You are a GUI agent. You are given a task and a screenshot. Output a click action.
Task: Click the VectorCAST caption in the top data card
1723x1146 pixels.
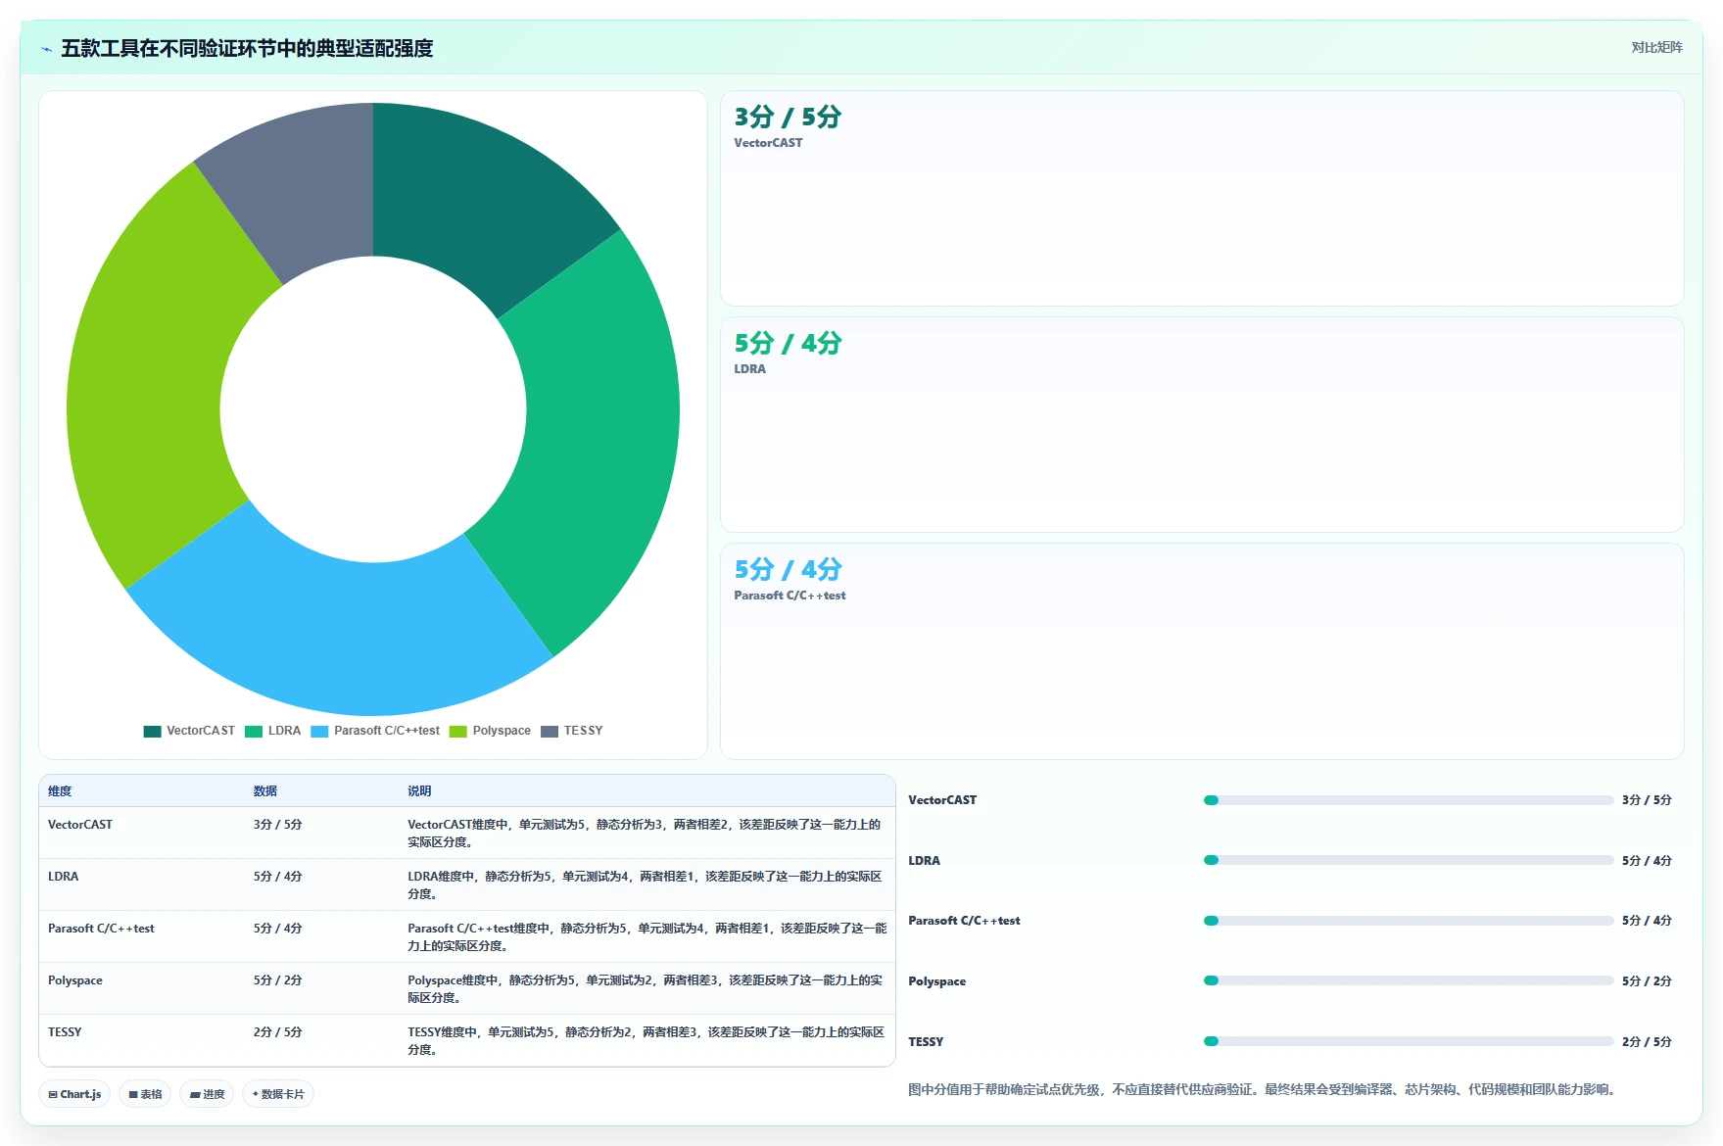coord(768,143)
